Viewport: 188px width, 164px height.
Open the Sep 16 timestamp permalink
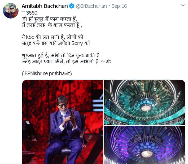(119, 6)
